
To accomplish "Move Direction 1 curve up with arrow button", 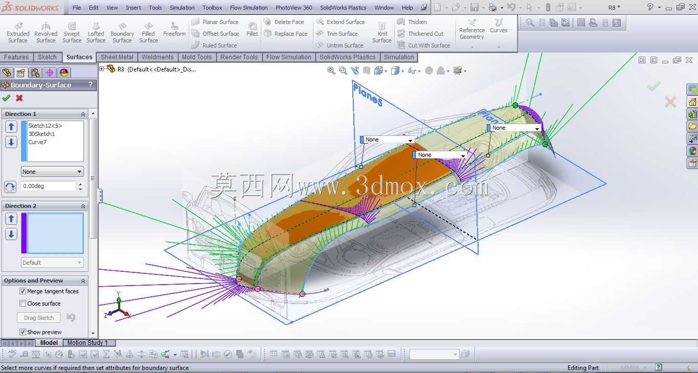I will point(11,127).
